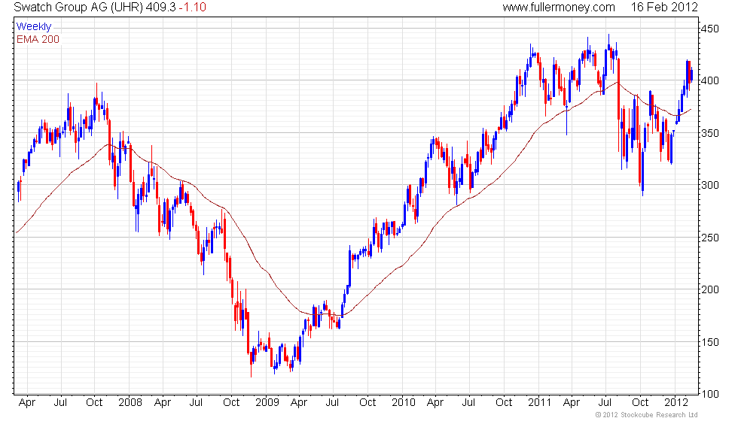This screenshot has width=738, height=421.
Task: Click the Stockcube Research Ltd copyright text
Action: [646, 415]
